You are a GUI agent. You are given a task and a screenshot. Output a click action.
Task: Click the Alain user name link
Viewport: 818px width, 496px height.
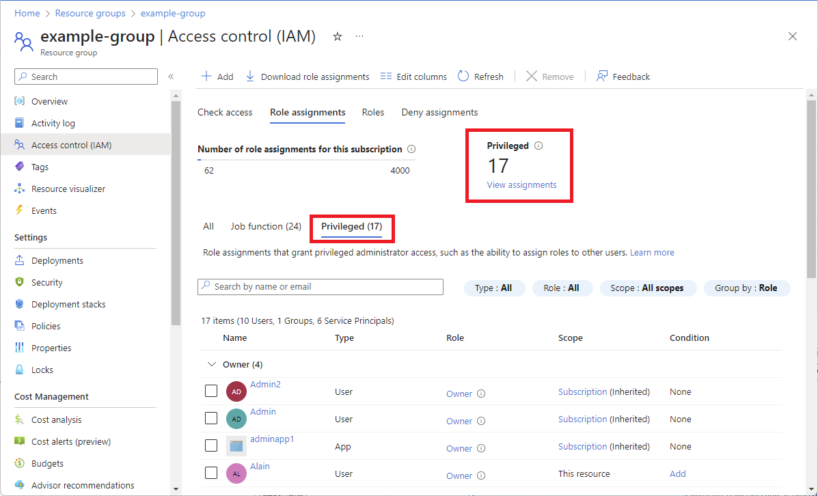click(260, 466)
